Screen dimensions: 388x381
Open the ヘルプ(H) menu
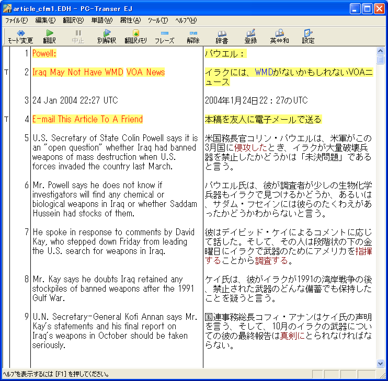point(186,20)
